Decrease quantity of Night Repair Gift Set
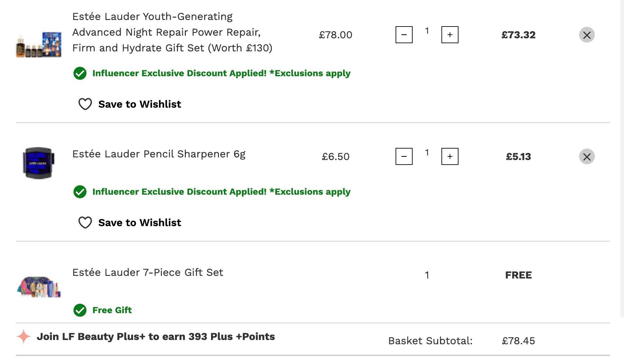624x358 pixels. [404, 35]
